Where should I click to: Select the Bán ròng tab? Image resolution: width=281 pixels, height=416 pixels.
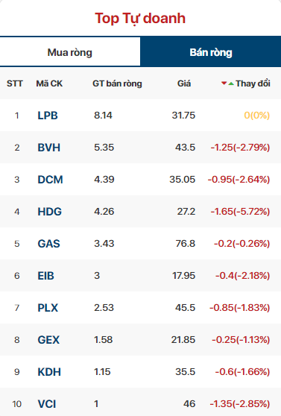211,52
